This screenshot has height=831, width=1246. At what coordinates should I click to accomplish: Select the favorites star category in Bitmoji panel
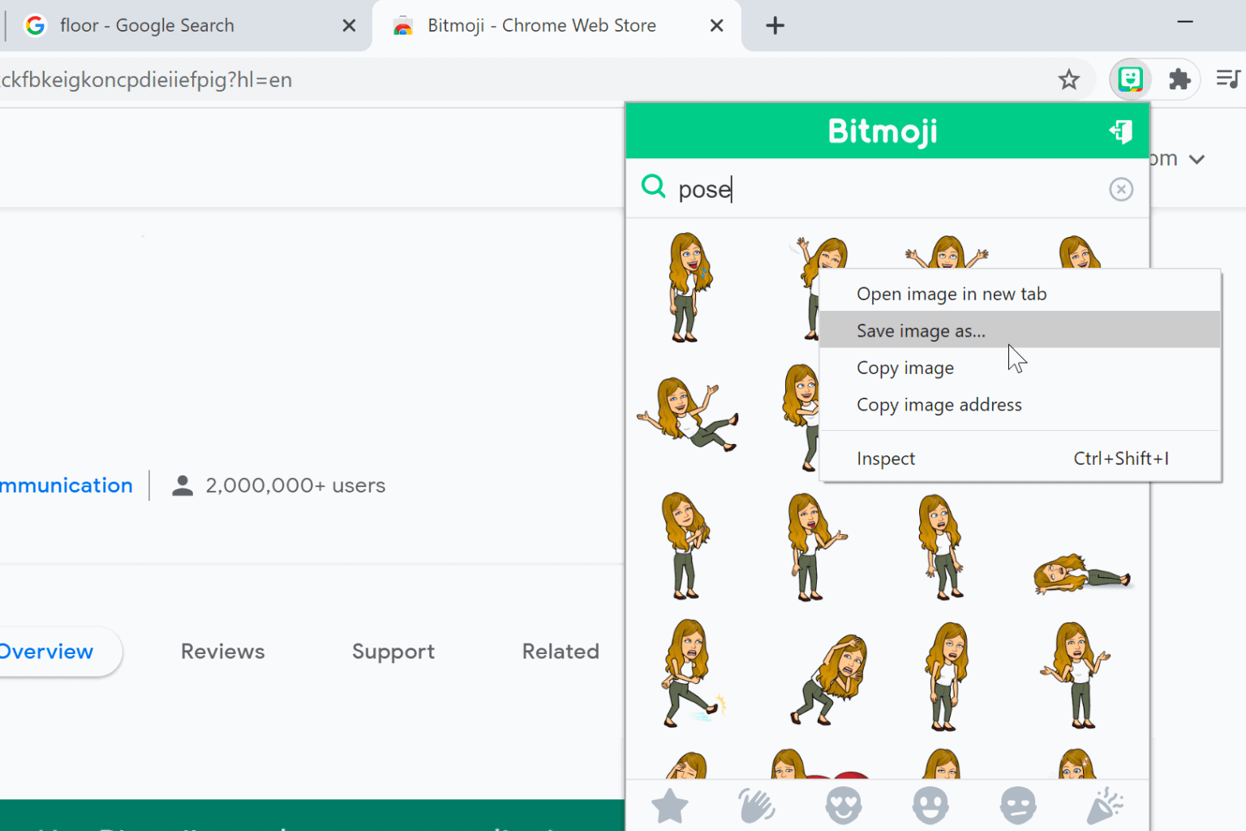tap(669, 805)
